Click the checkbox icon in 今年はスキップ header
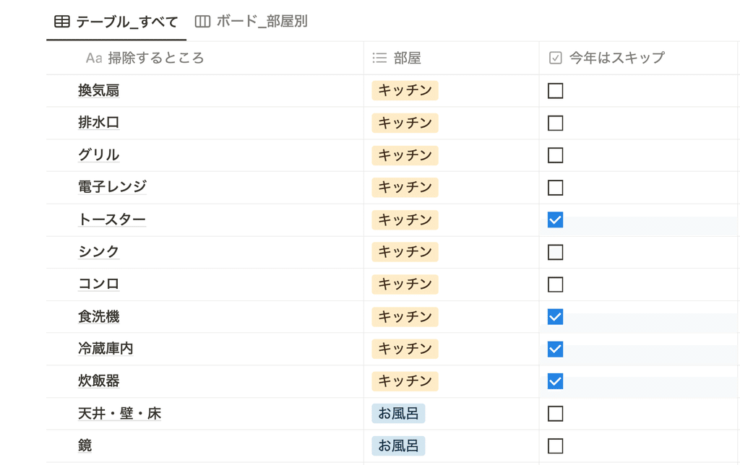 (x=556, y=58)
